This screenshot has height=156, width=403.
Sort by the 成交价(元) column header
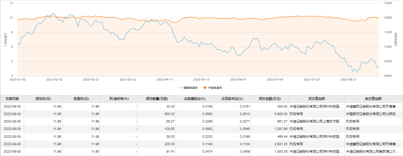tap(43, 99)
